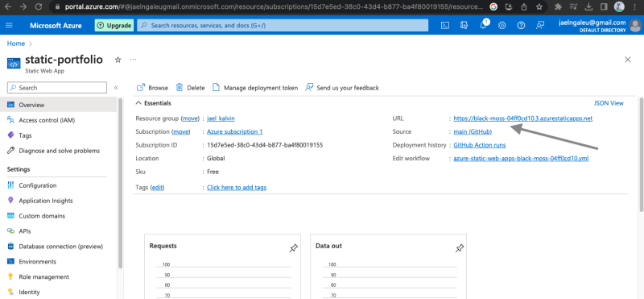Select Overview in the sidebar

pyautogui.click(x=58, y=105)
